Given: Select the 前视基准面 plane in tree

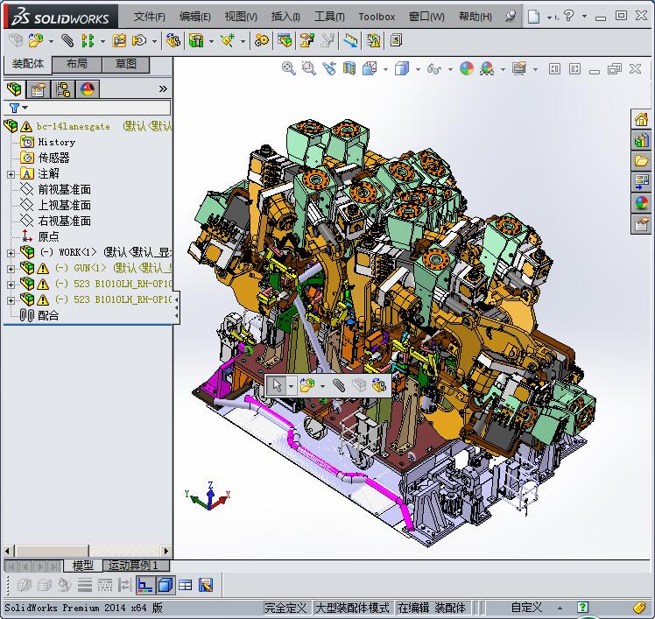Looking at the screenshot, I should pos(64,190).
